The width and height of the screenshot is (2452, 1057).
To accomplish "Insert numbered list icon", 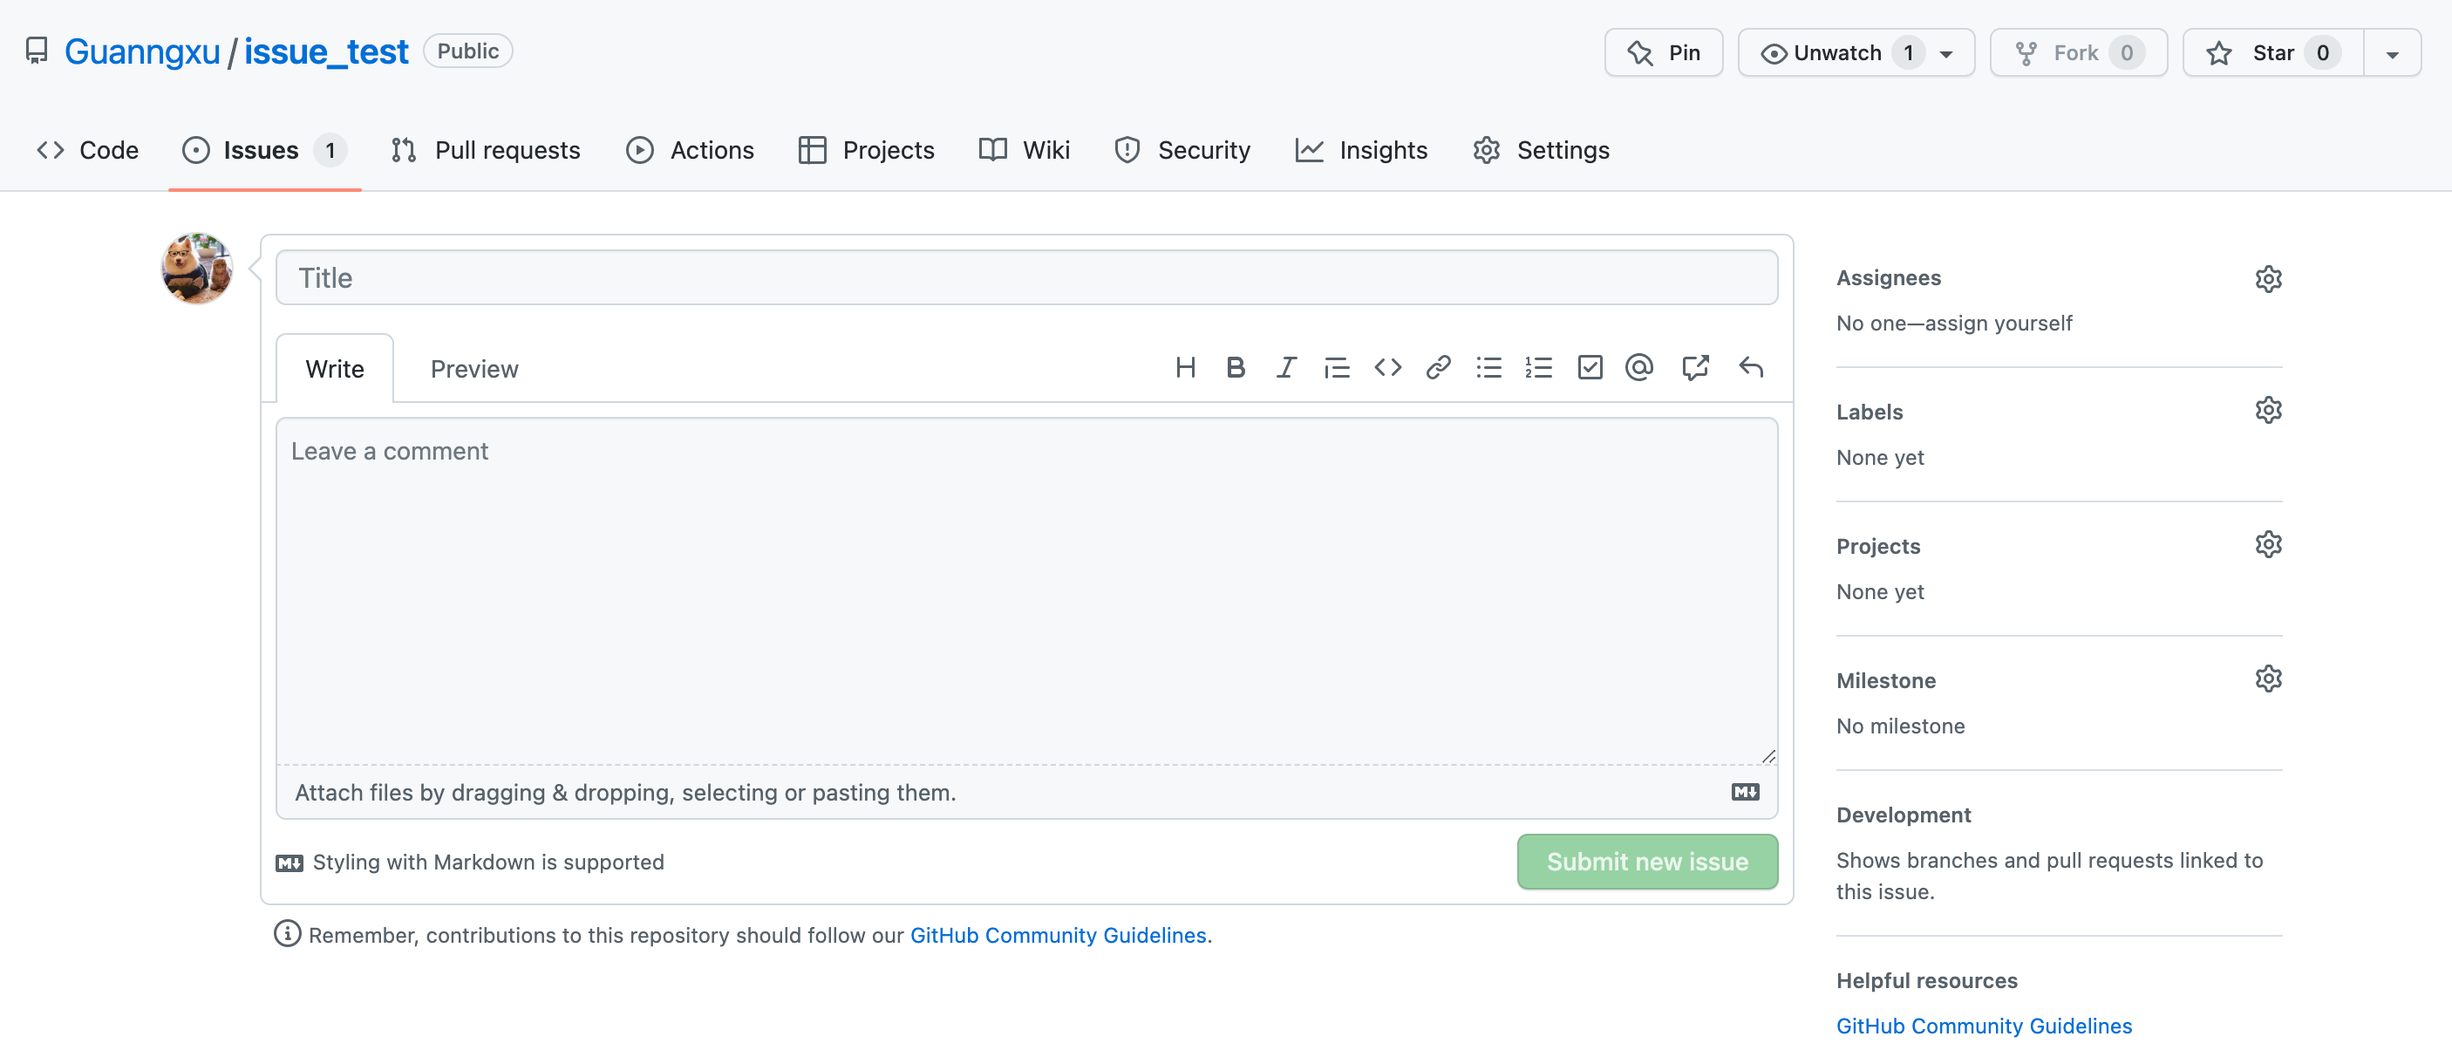I will (x=1538, y=367).
